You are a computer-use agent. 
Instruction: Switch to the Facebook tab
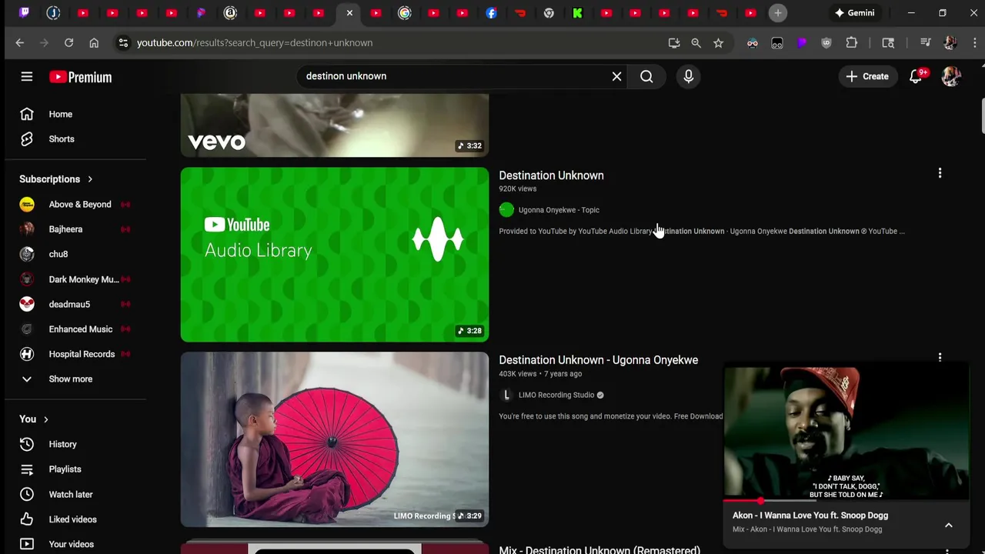point(491,13)
